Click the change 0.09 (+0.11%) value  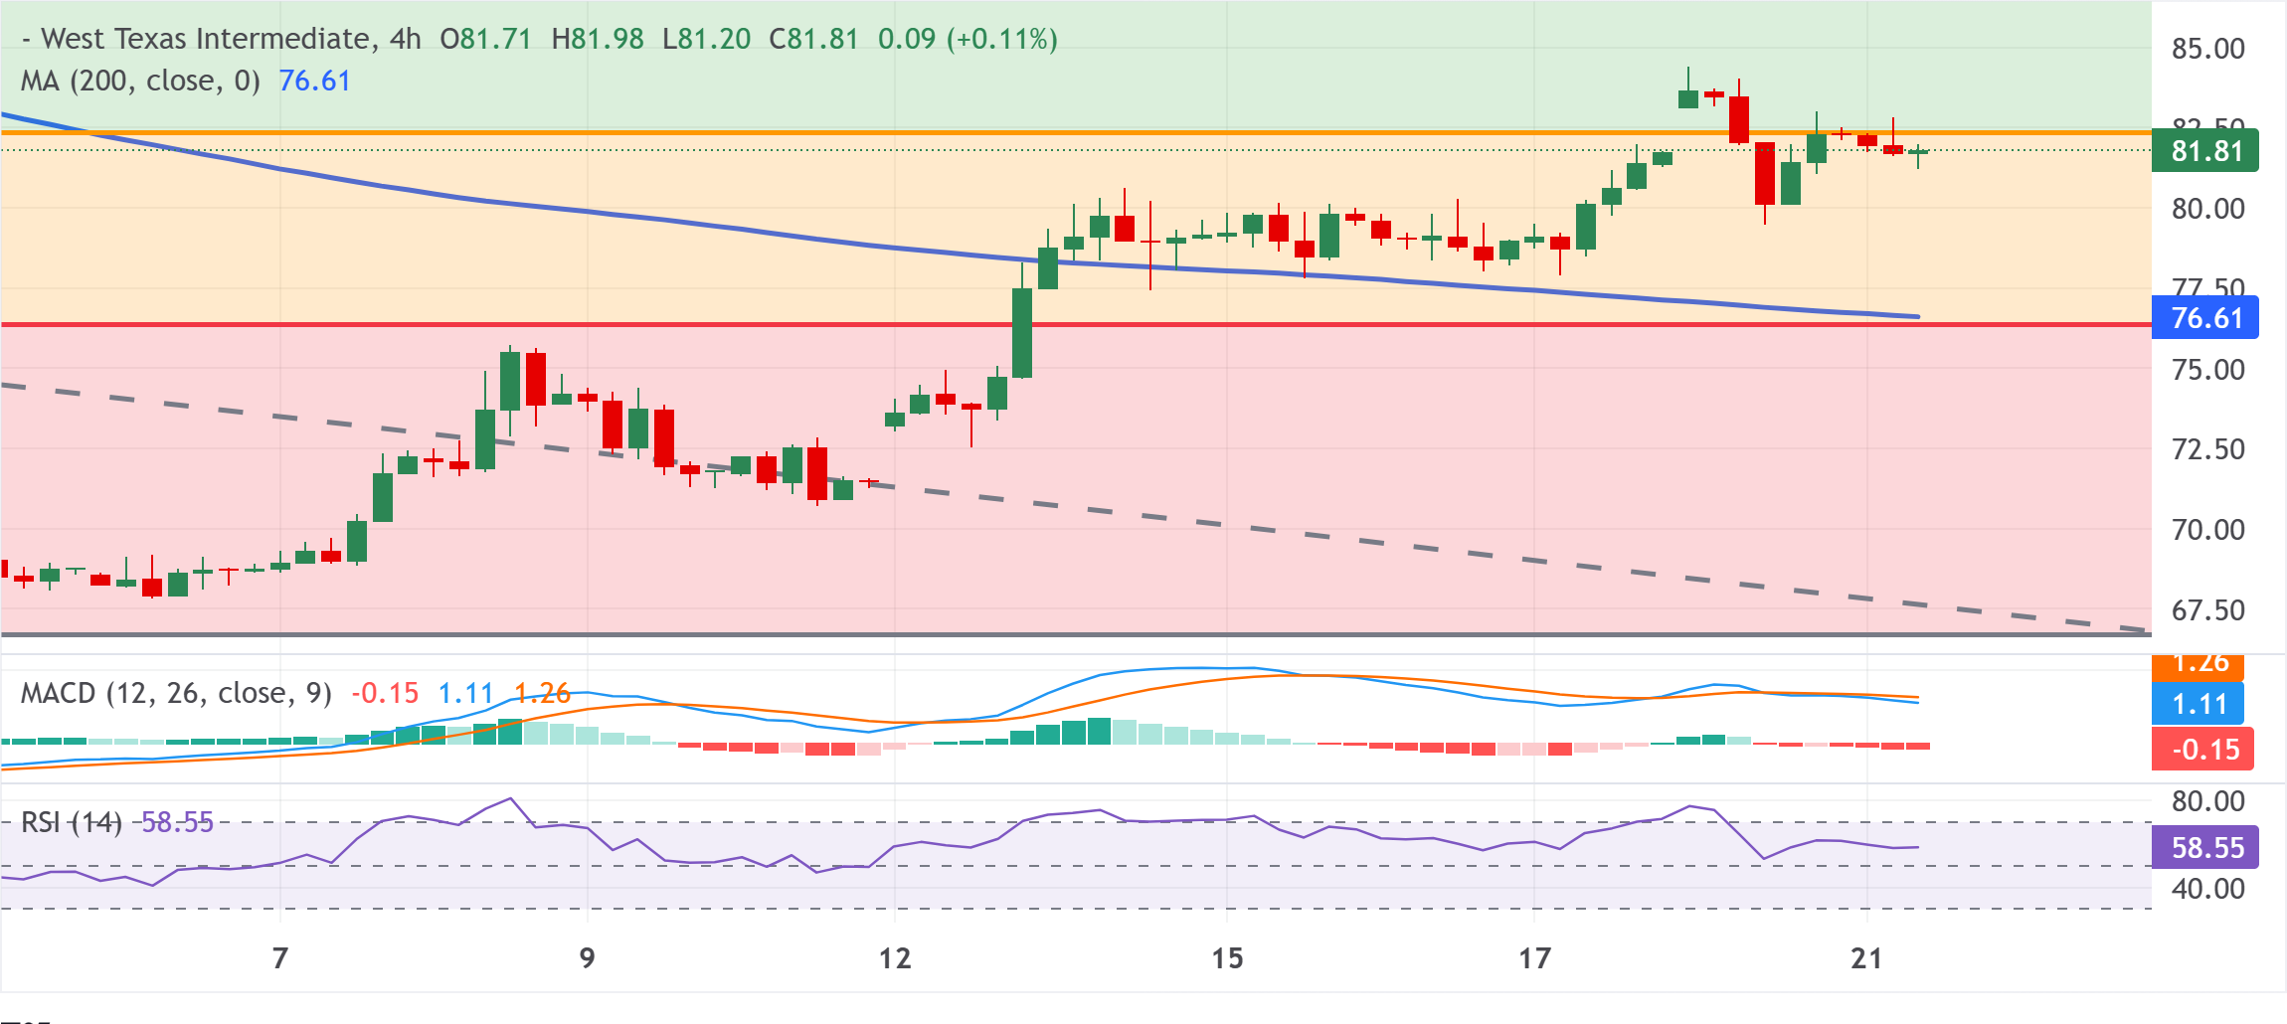[968, 39]
